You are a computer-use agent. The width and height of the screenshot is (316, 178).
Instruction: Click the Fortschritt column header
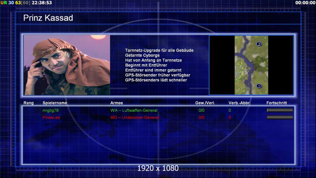pos(277,103)
